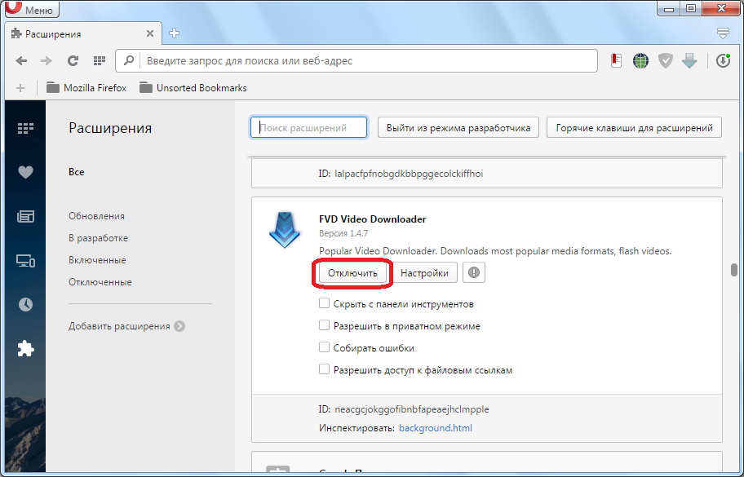The width and height of the screenshot is (744, 477).
Task: Select 'Отключенные' in the sidebar list
Action: coord(100,282)
